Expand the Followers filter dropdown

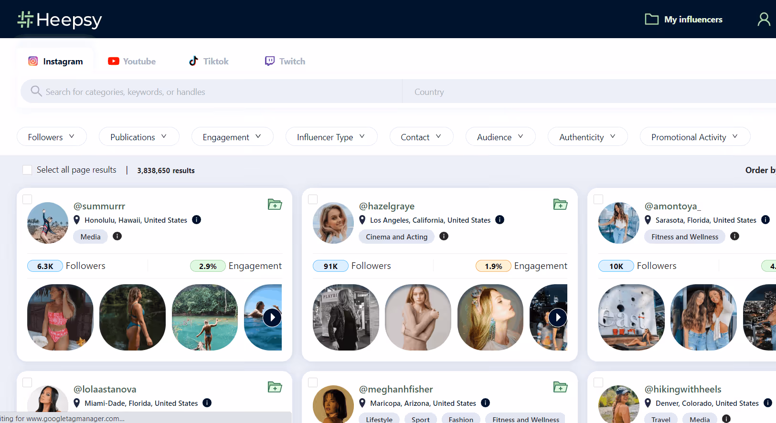coord(52,137)
